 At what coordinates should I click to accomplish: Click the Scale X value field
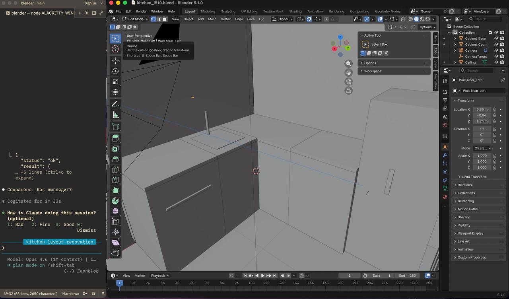point(482,156)
